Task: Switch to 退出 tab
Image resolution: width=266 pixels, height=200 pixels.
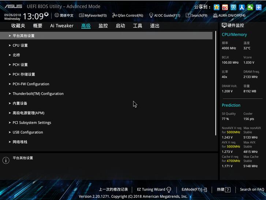Action: click(154, 26)
